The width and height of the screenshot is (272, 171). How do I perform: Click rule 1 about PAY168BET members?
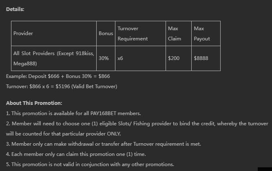point(73,113)
